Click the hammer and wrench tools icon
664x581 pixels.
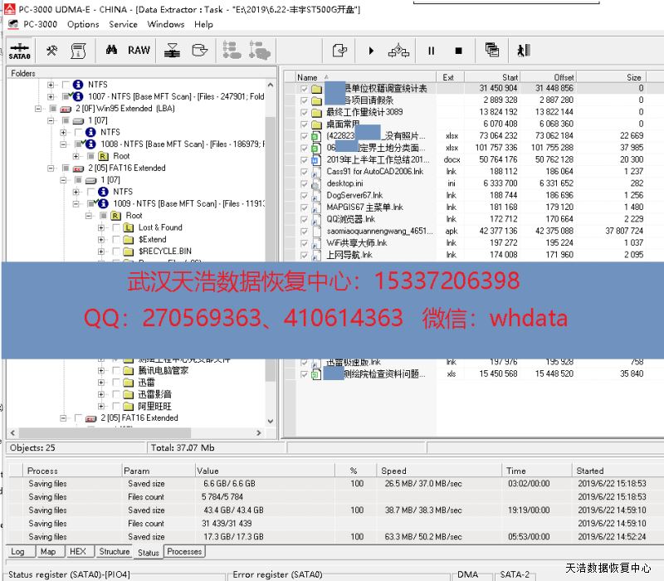click(x=51, y=51)
